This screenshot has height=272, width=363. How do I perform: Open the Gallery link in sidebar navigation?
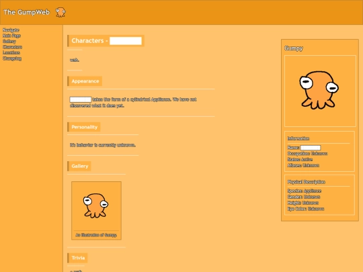click(9, 42)
